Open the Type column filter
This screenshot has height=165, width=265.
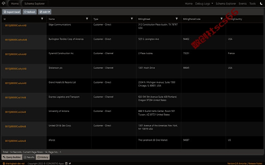(x=132, y=19)
